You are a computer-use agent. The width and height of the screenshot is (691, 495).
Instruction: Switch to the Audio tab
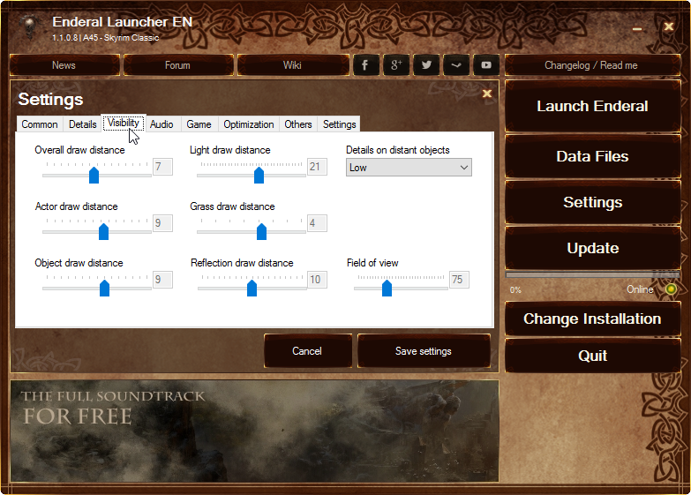point(161,124)
